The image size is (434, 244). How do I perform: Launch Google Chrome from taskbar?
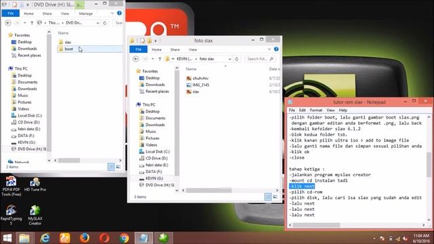(x=124, y=238)
